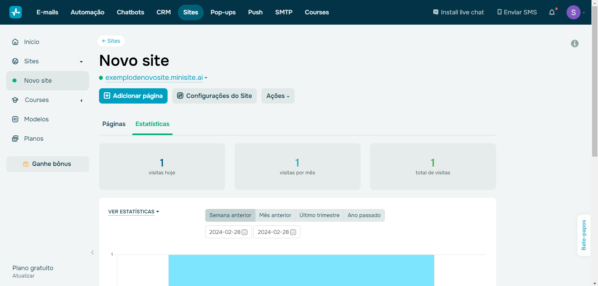The height and width of the screenshot is (286, 598).
Task: Click the Sites sidebar icon
Action: coord(15,61)
